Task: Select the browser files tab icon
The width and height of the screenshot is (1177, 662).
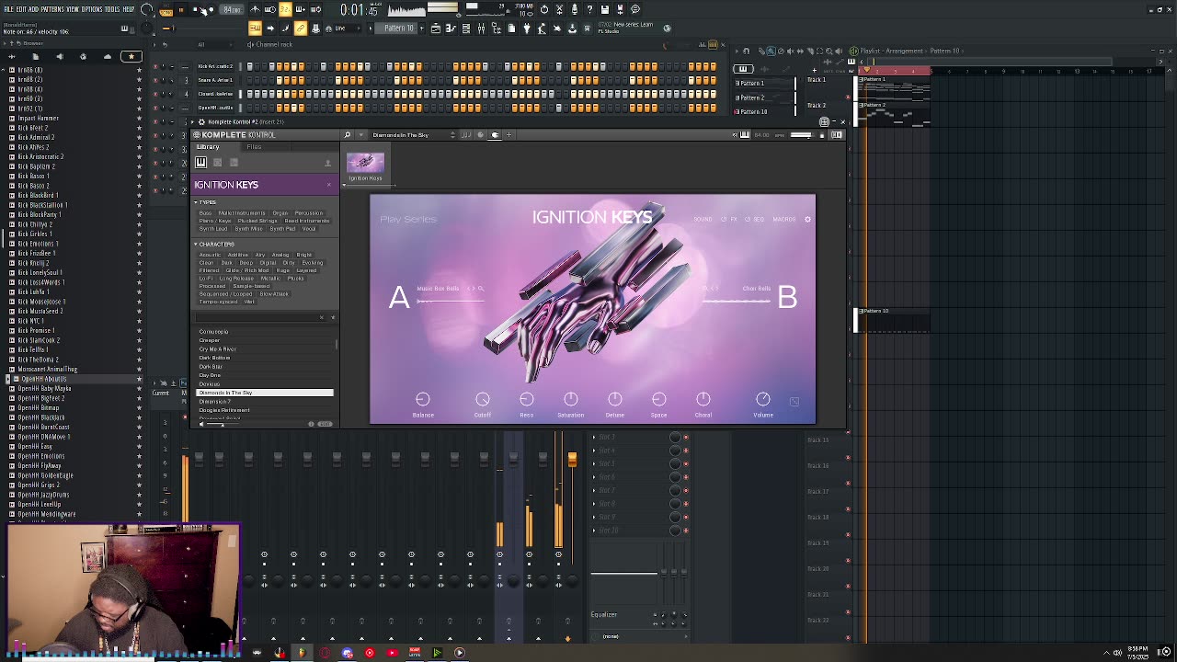Action: (x=35, y=56)
